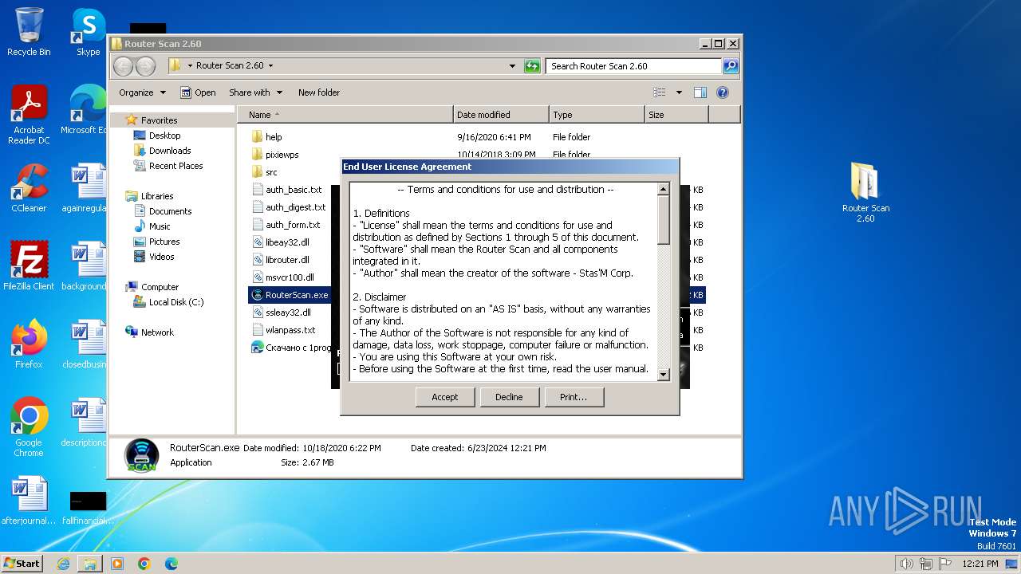1021x574 pixels.
Task: Open Recycle Bin desktop icon
Action: 29,32
